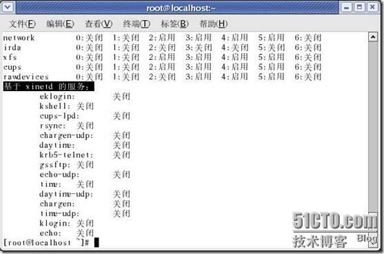This screenshot has width=384, height=254.
Task: Click the time-udp: entry
Action: (59, 214)
